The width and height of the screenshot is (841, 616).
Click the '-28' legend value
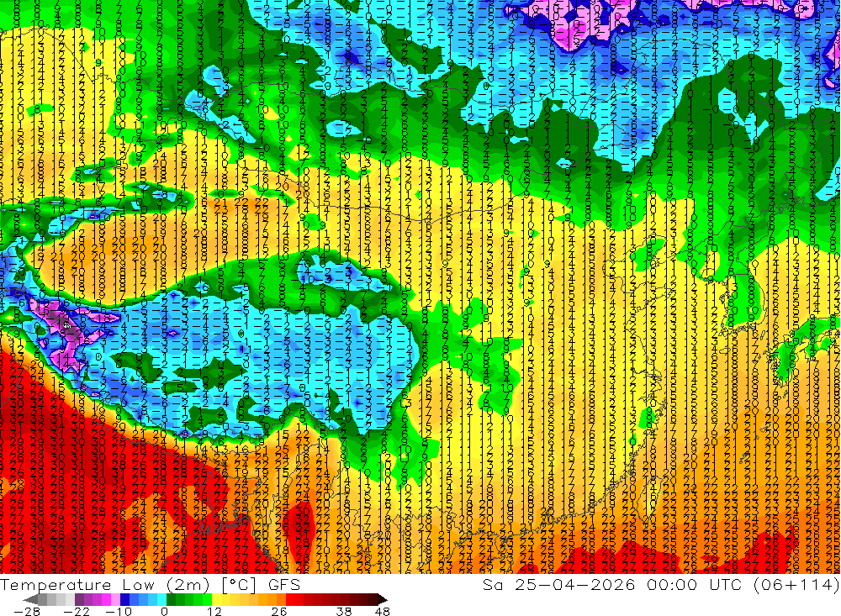point(27,612)
